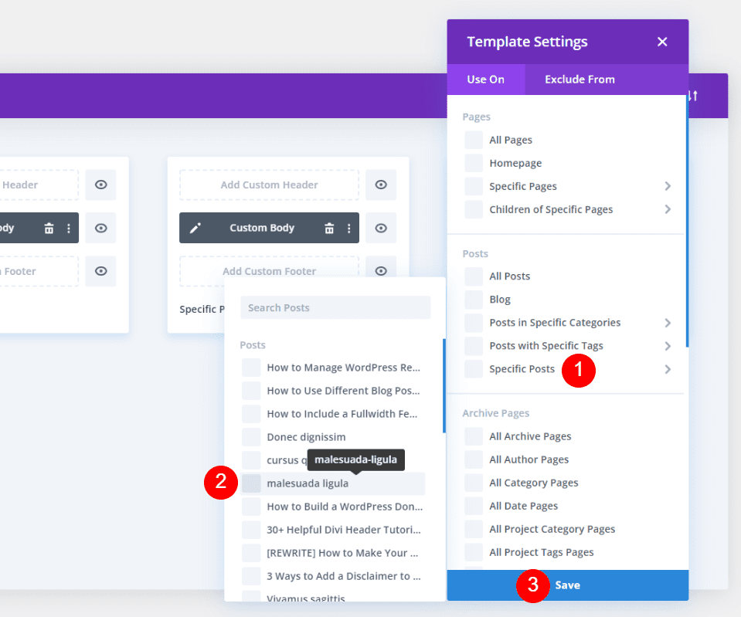This screenshot has height=617, width=741.
Task: Switch to the Exclude From tab
Action: click(x=580, y=80)
